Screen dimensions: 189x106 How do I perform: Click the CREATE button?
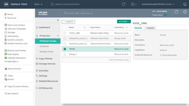pos(68,22)
